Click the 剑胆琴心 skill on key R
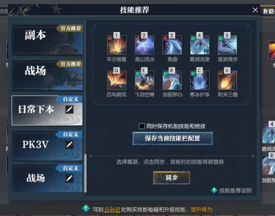This screenshot has height=216, width=275. pos(172,80)
